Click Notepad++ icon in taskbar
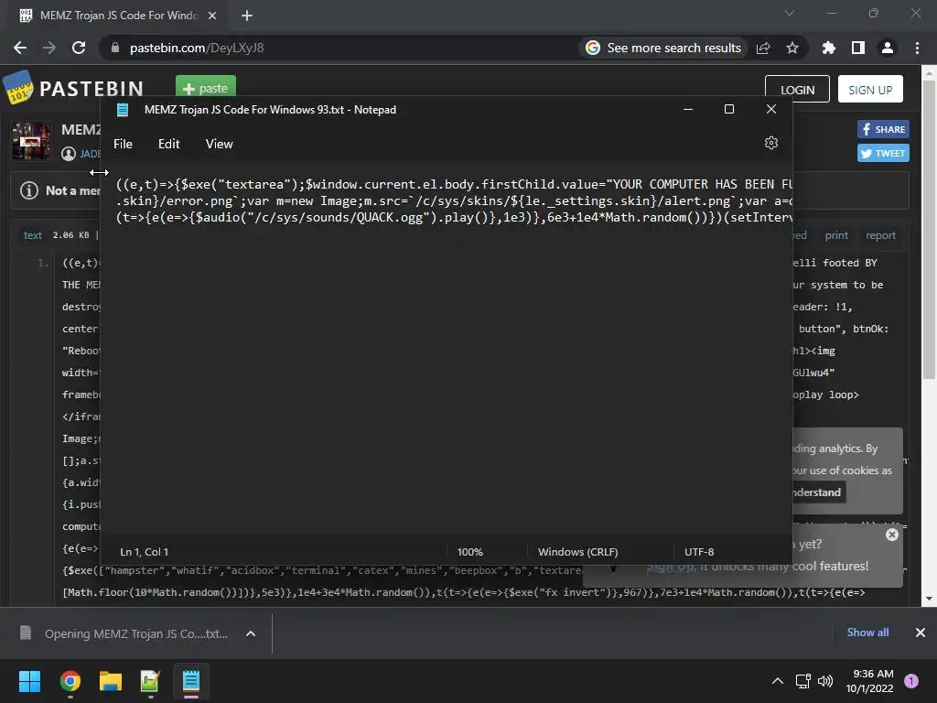 (x=150, y=681)
